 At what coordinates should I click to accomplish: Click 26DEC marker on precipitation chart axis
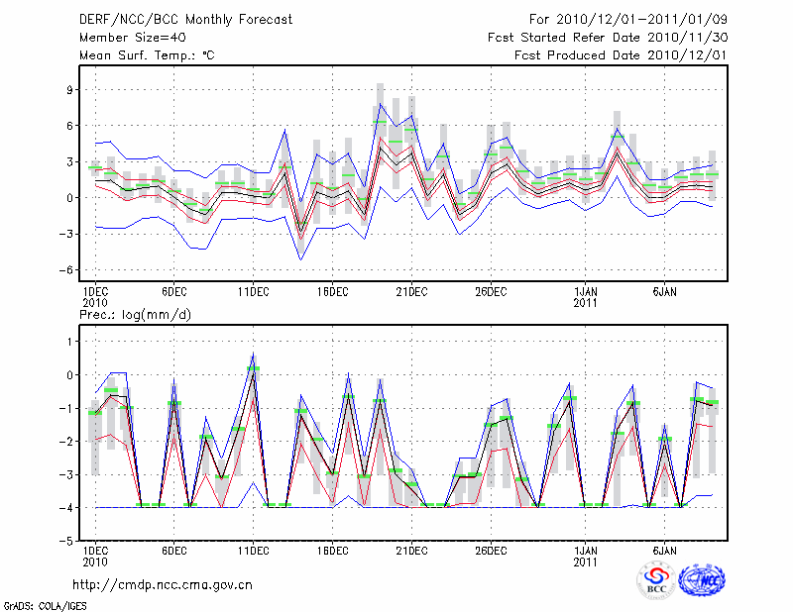coord(491,550)
